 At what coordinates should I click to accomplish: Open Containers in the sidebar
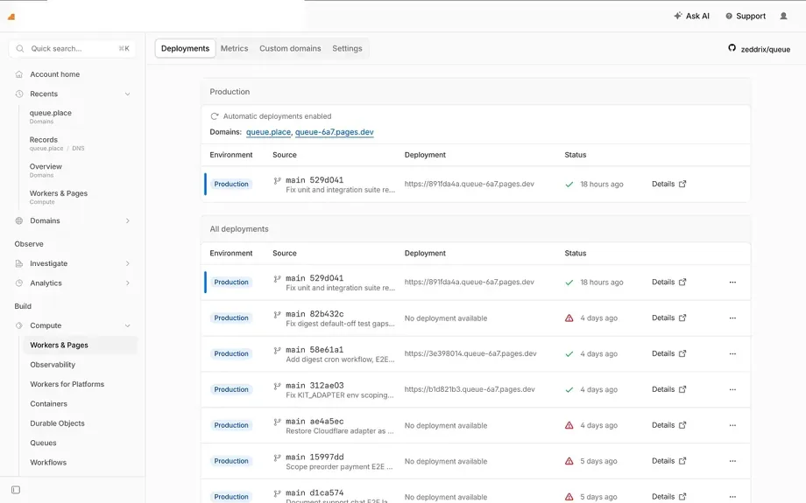49,403
